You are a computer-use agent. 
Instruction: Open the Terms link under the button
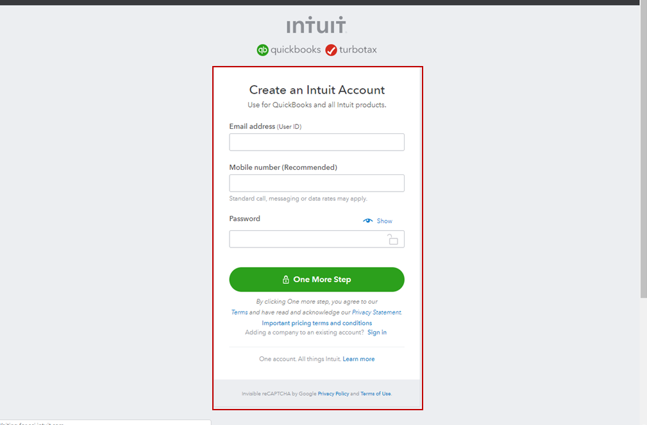[239, 313]
